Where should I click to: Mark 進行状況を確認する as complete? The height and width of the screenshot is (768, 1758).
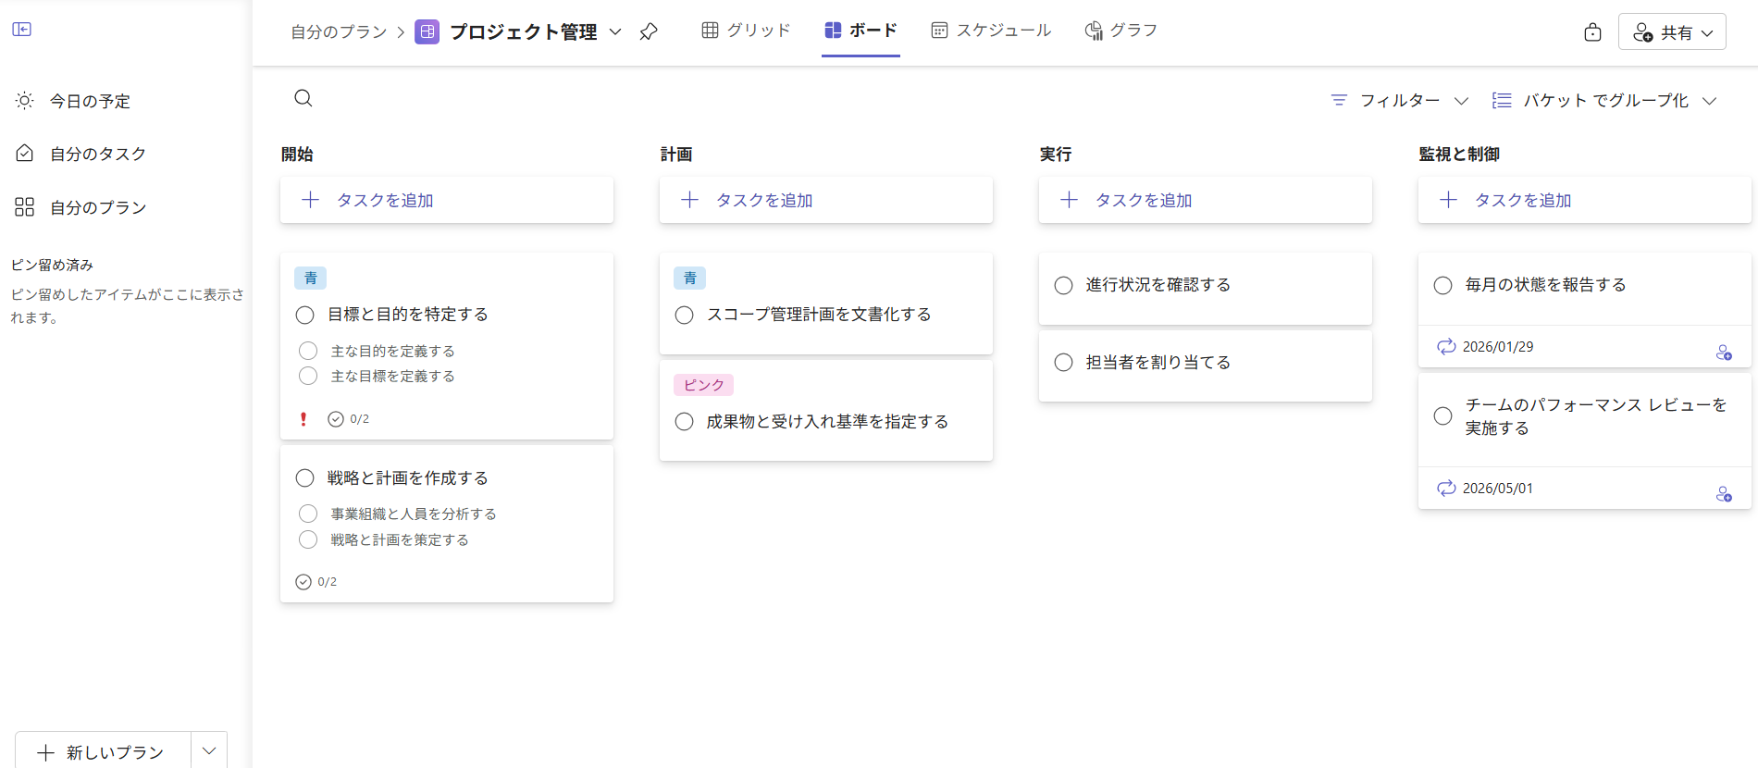click(1064, 285)
